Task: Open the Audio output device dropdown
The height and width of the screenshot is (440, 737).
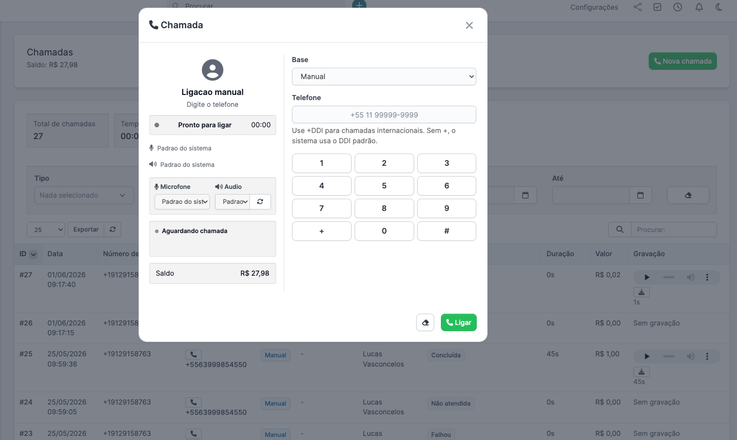Action: pos(232,202)
